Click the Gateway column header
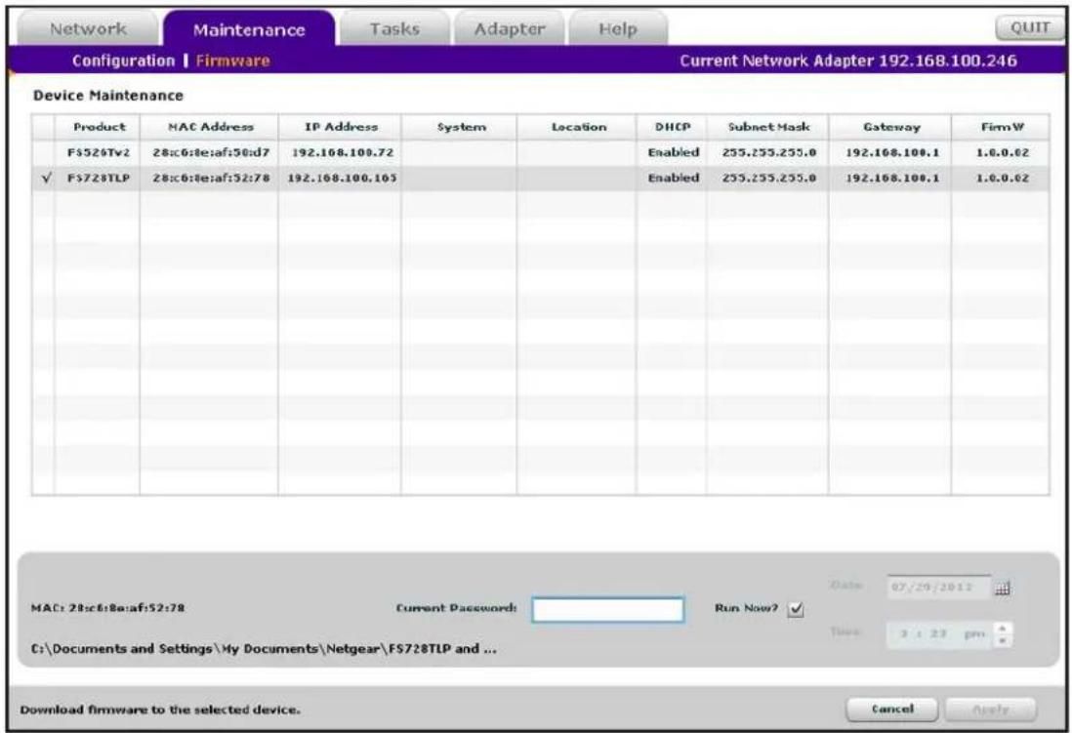1072x733 pixels. tap(890, 127)
